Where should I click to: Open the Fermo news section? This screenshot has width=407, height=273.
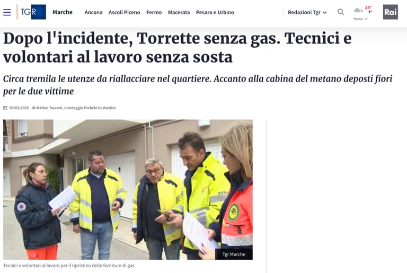pos(154,12)
